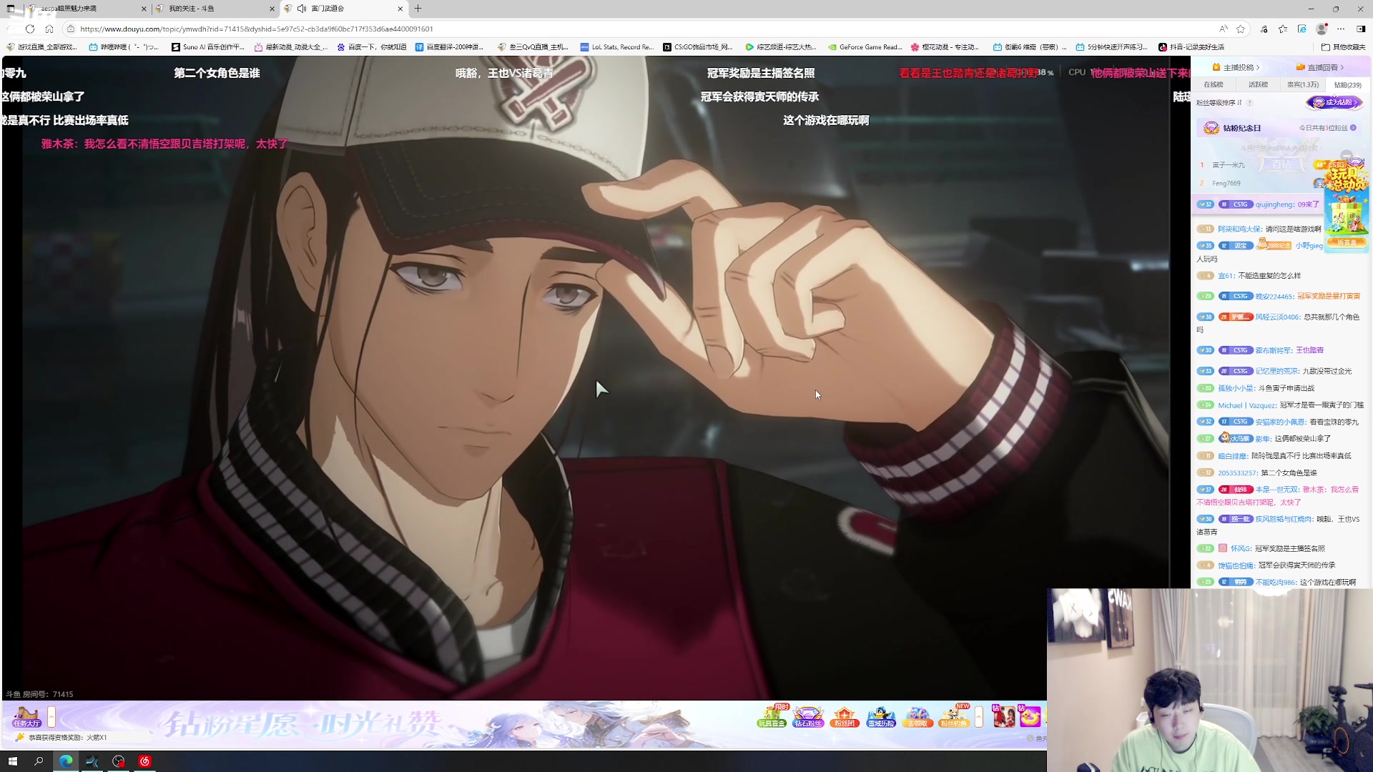The width and height of the screenshot is (1373, 772).
Task: Select the 贵宾(1.3万) tab
Action: 1303,84
